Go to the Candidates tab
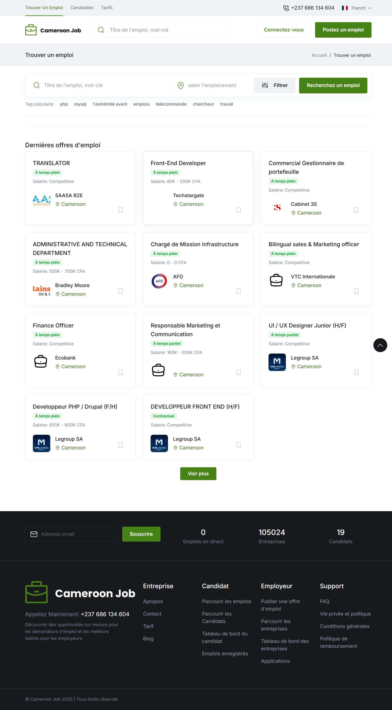The height and width of the screenshot is (710, 392). (82, 8)
